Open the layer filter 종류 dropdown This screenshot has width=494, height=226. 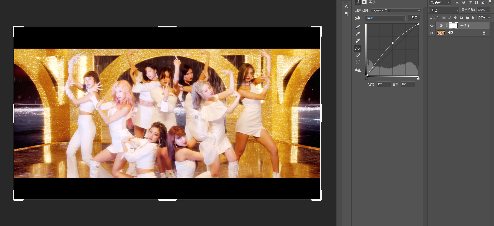coord(440,3)
